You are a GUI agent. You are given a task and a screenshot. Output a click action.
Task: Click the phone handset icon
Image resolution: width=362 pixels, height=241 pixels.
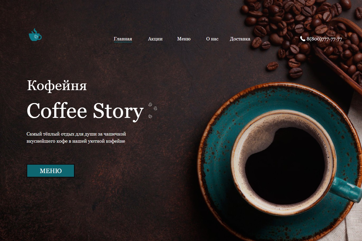(303, 39)
